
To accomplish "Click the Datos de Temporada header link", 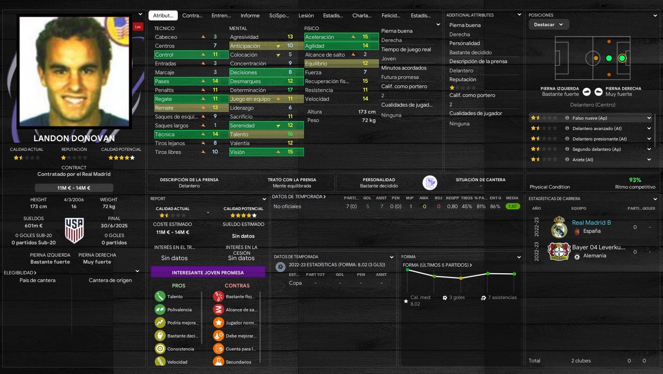I will coord(299,197).
